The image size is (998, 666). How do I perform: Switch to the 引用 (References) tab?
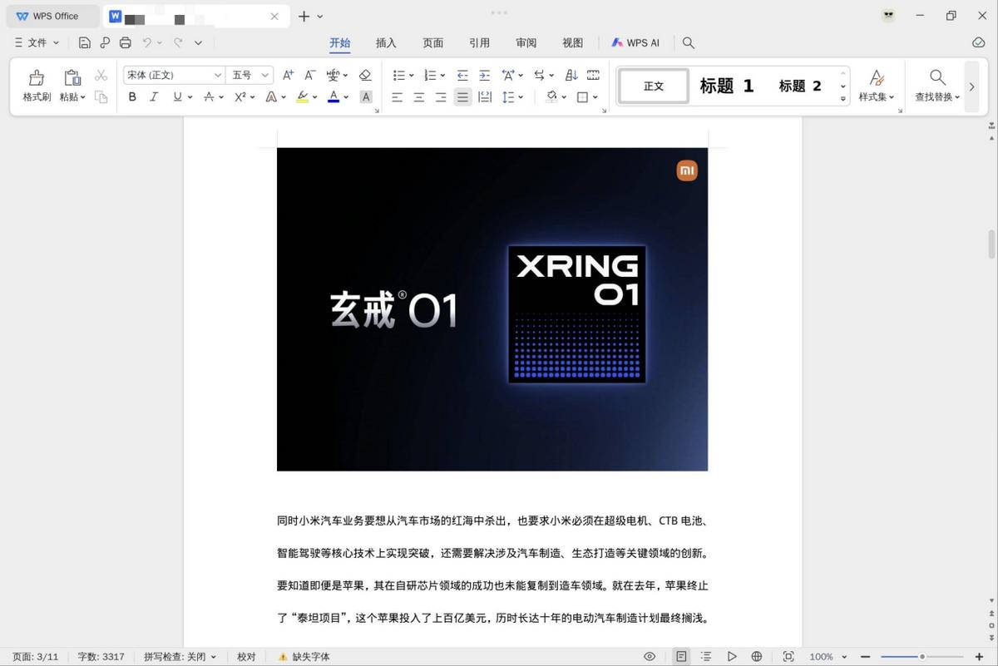point(479,42)
